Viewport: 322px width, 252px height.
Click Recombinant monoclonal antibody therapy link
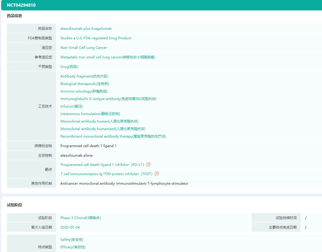[113, 136]
